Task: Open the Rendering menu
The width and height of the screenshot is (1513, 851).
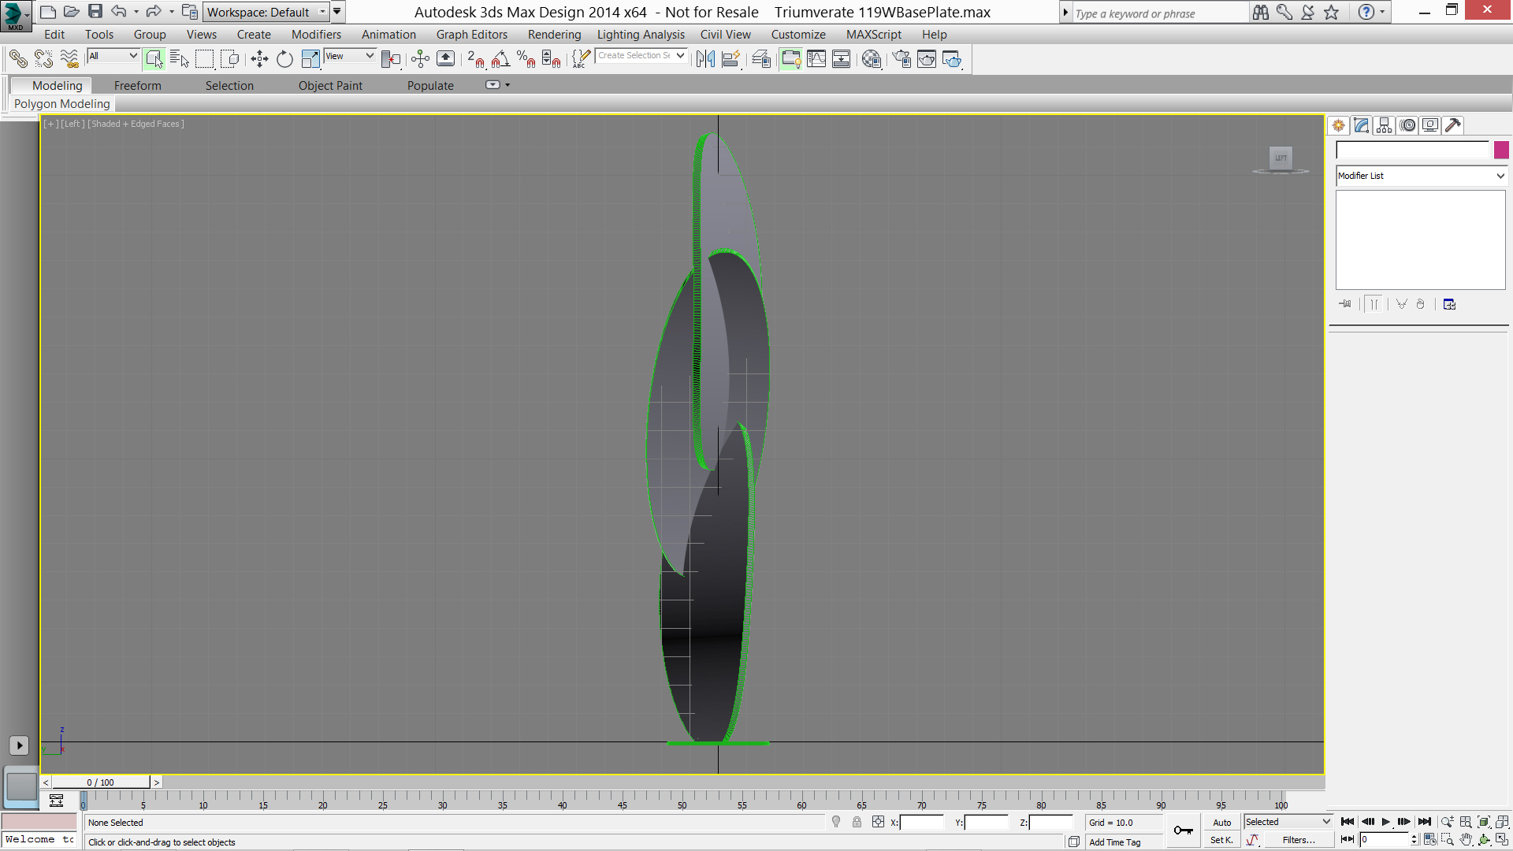Action: coord(554,35)
